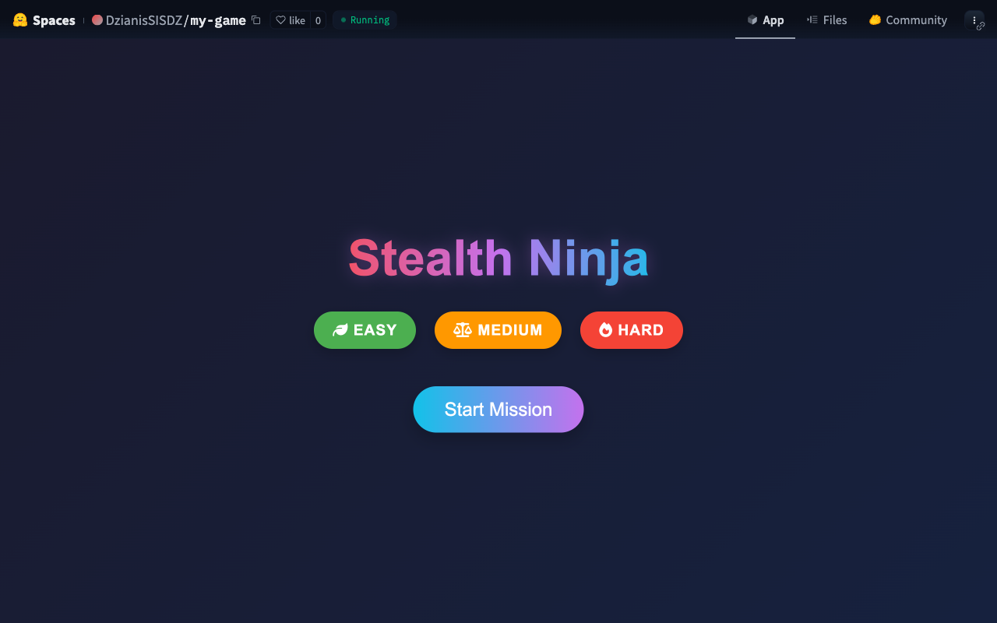Image resolution: width=997 pixels, height=623 pixels.
Task: Select Medium difficulty
Action: tap(498, 330)
